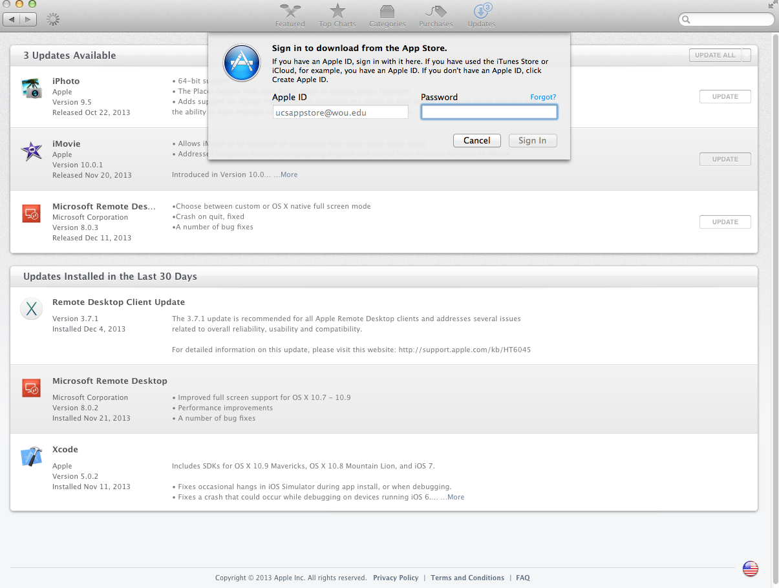This screenshot has height=588, width=779.
Task: Open the Privacy Policy link
Action: click(396, 578)
